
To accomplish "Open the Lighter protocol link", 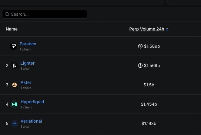I will tap(27, 63).
